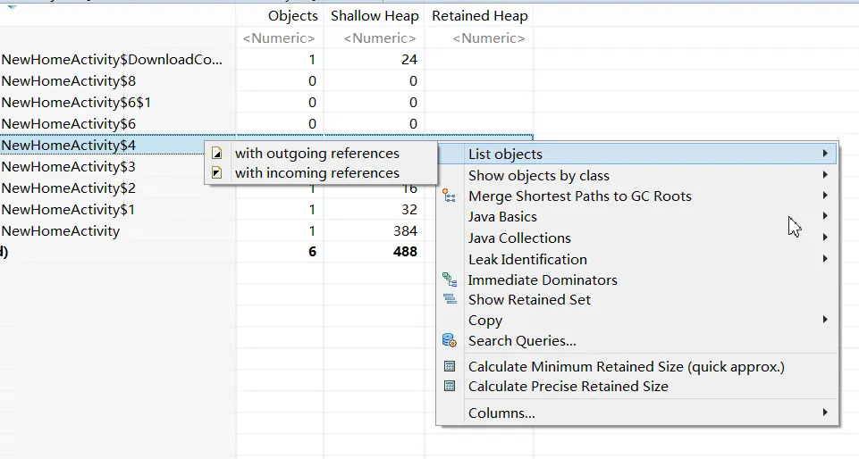Viewport: 859px width, 459px height.
Task: Open the Columns... menu entry
Action: pyautogui.click(x=637, y=413)
